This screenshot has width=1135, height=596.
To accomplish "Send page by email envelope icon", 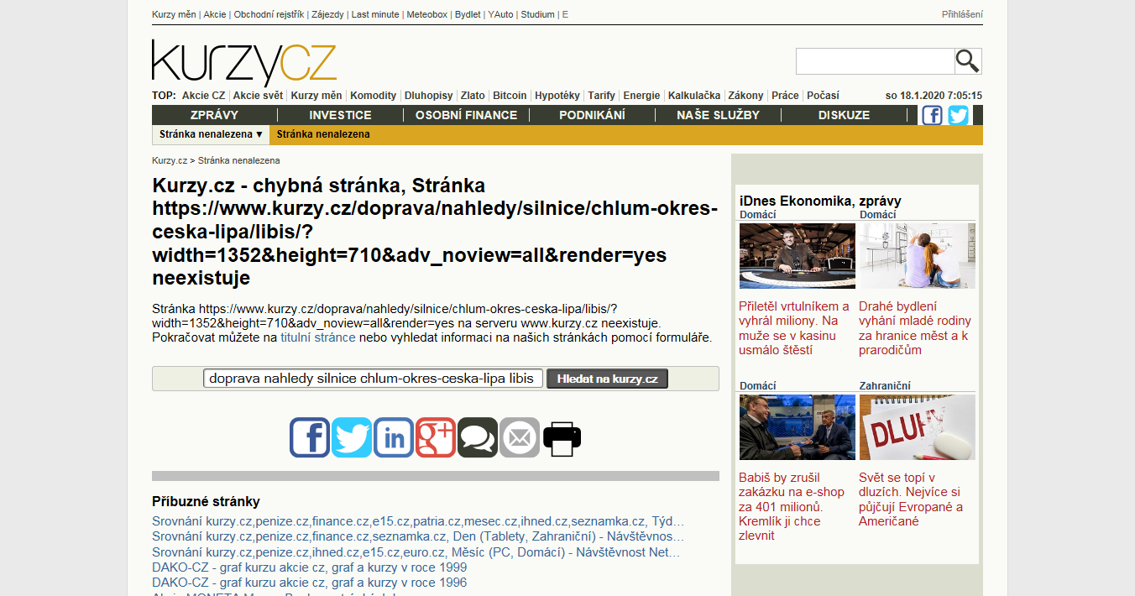I will (520, 437).
